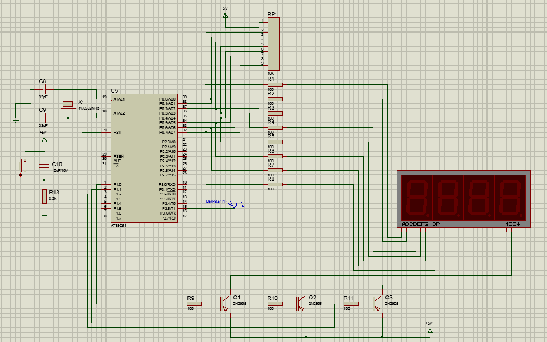Image resolution: width=547 pixels, height=342 pixels.
Task: Select resistor R3 symbol
Action: point(275,113)
